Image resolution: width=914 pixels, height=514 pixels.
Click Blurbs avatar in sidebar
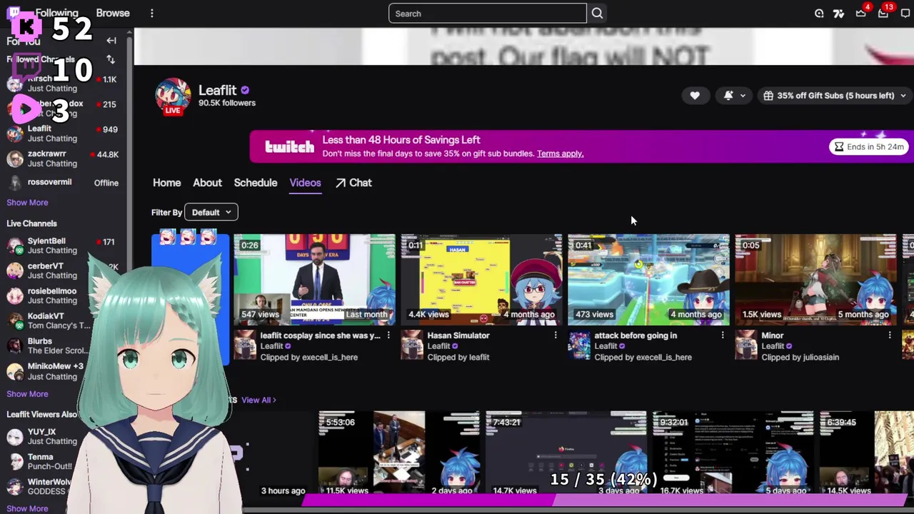(x=14, y=346)
